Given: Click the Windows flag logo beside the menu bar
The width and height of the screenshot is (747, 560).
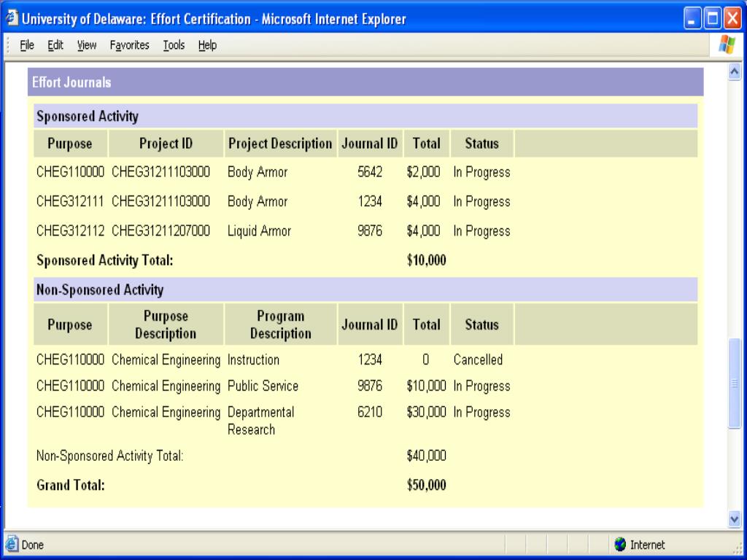Looking at the screenshot, I should click(x=727, y=44).
